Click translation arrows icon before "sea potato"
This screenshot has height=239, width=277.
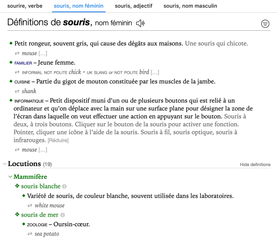[30, 234]
